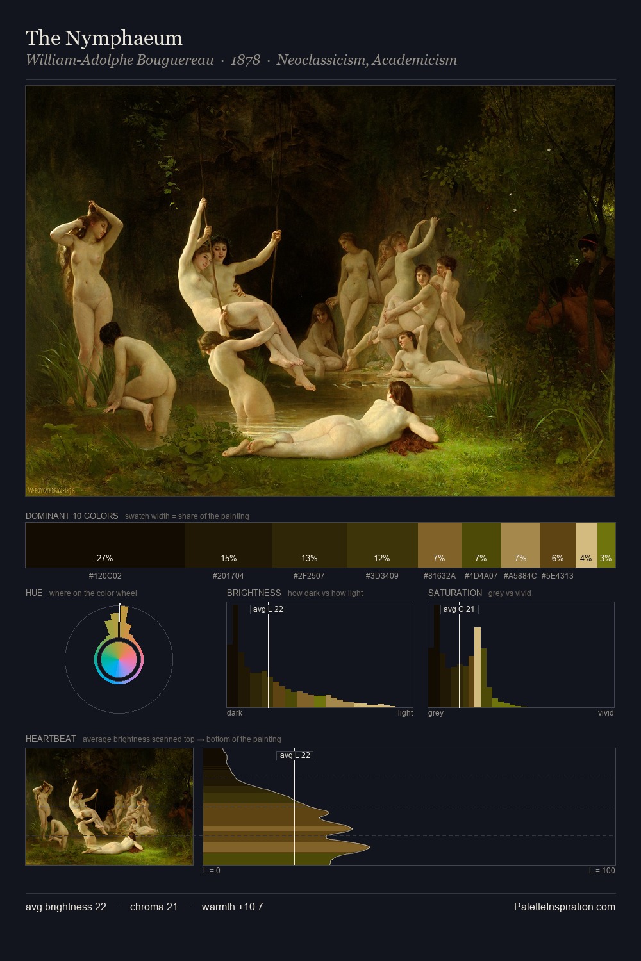This screenshot has width=641, height=961.
Task: Click the hex label #81632A
Action: coord(440,575)
